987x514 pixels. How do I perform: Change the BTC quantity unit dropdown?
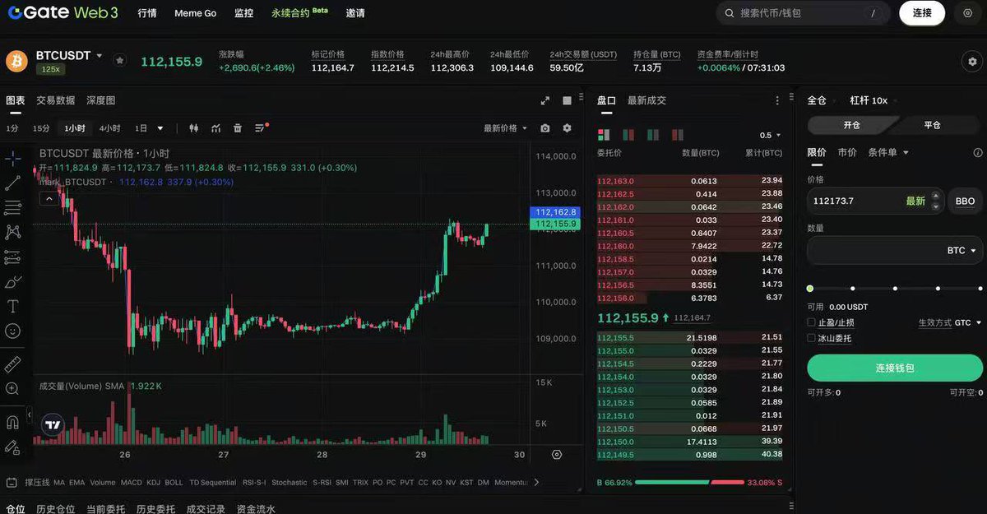click(962, 250)
